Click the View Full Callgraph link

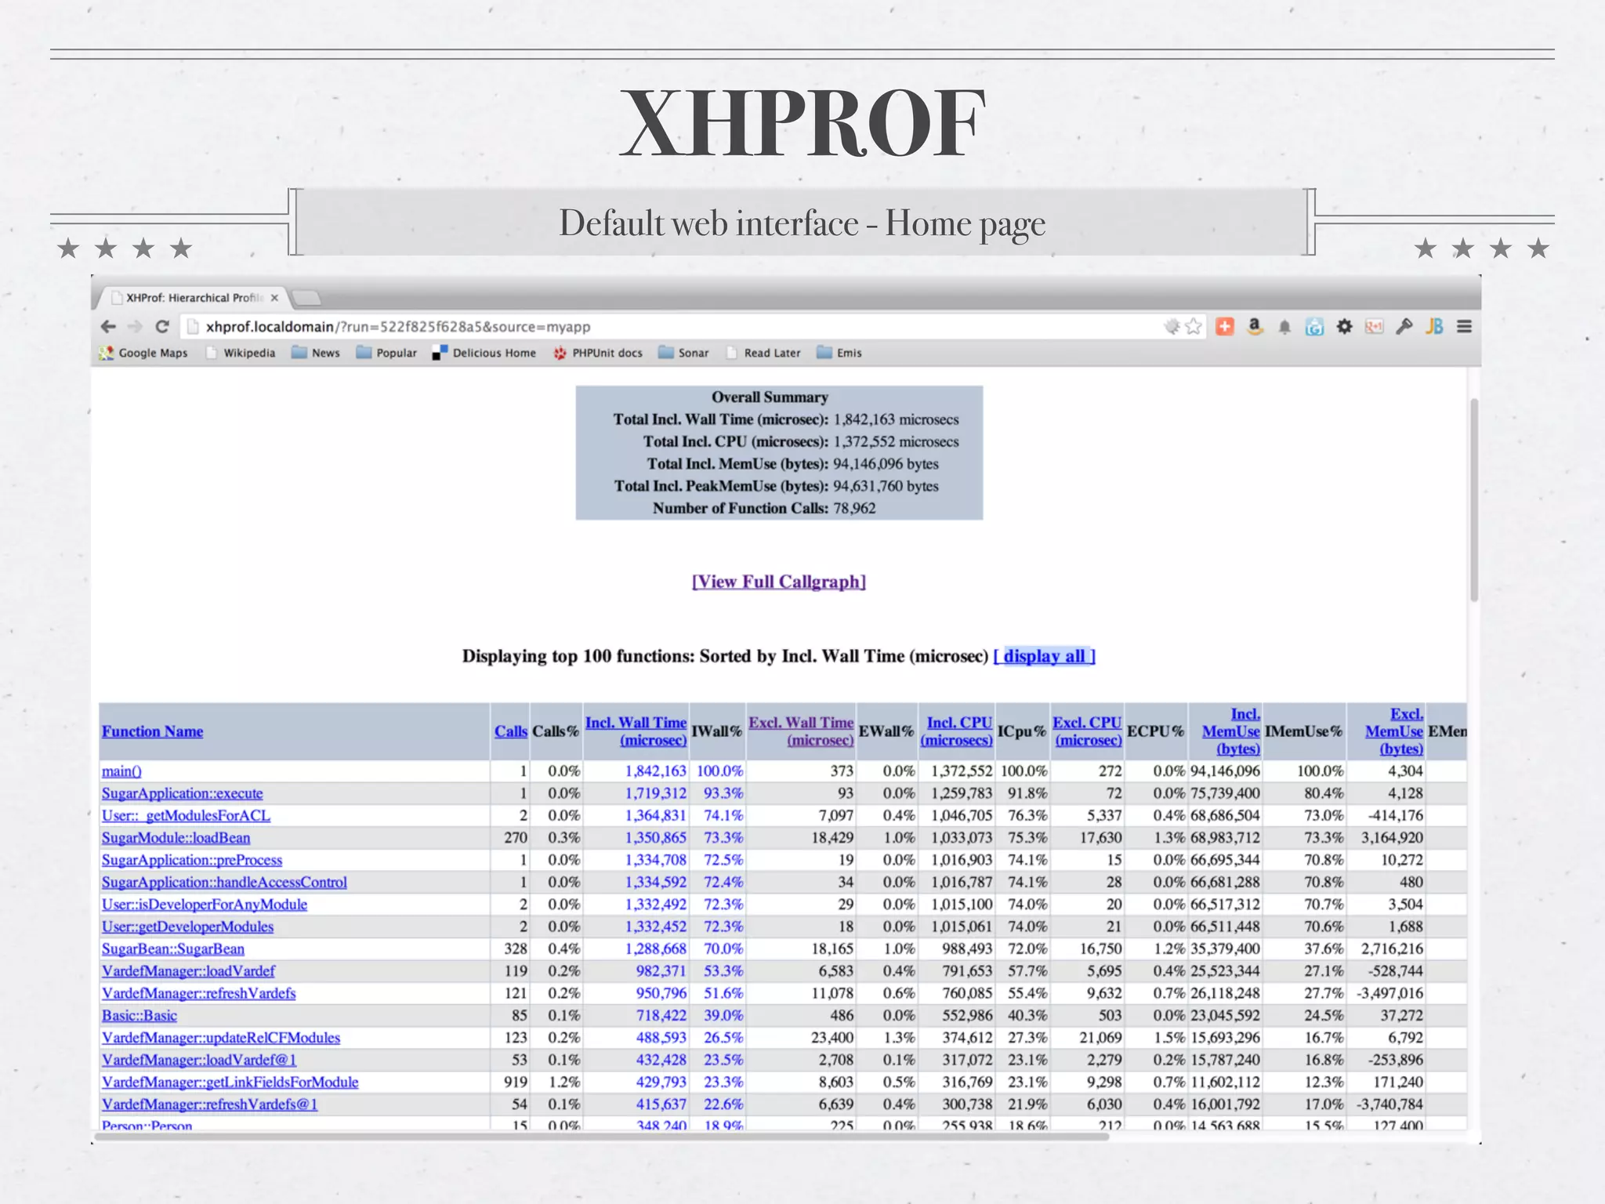[x=778, y=582]
